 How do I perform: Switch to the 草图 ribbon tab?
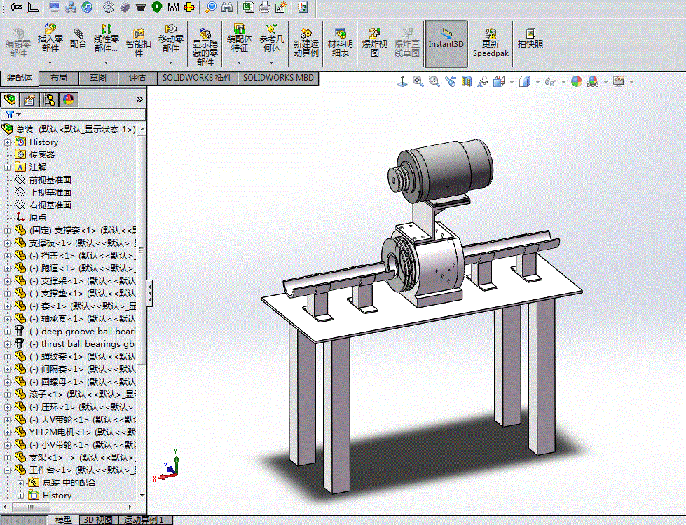tap(98, 78)
